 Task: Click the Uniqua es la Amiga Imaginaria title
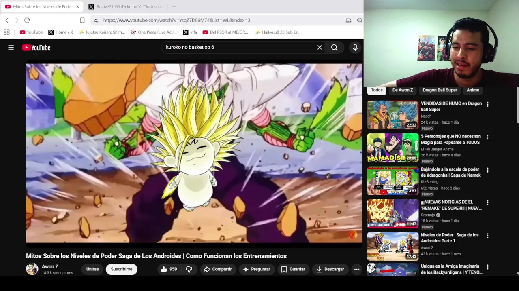pyautogui.click(x=451, y=269)
